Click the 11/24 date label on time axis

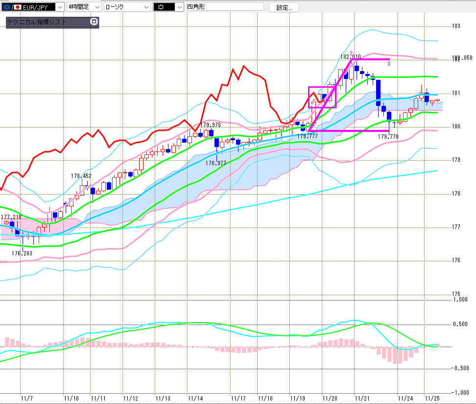(x=405, y=399)
